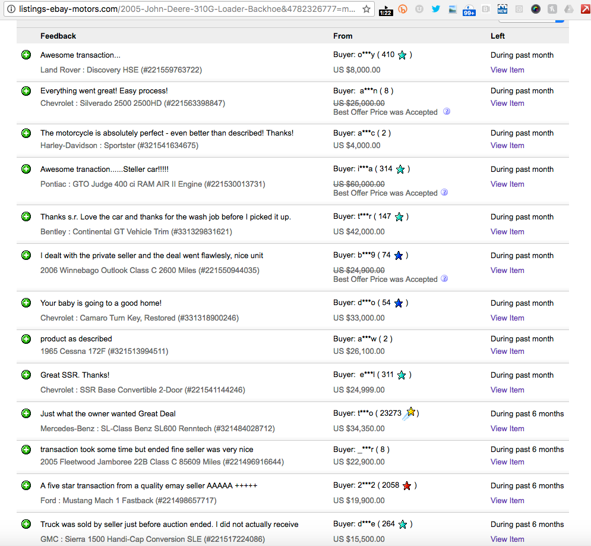
Task: Click 'Just what the owner wanted Great Deal'
Action: click(108, 413)
